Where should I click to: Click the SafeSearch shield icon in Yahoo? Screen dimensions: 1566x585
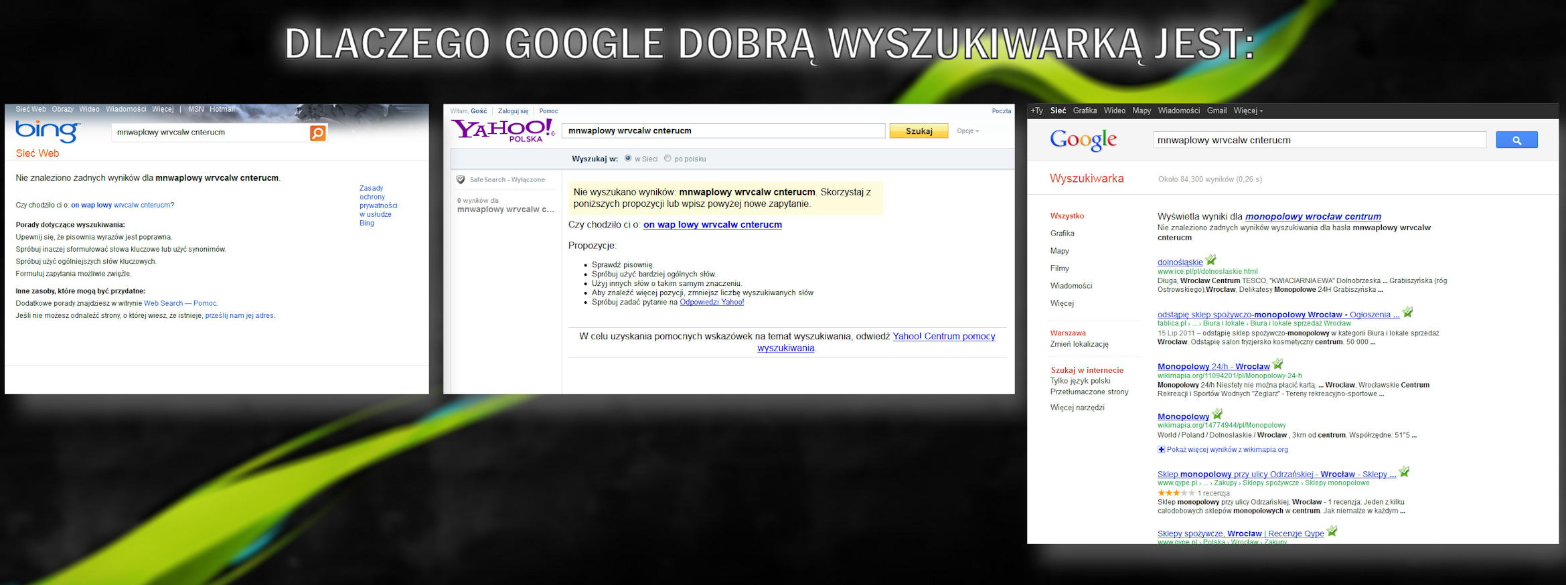click(461, 179)
